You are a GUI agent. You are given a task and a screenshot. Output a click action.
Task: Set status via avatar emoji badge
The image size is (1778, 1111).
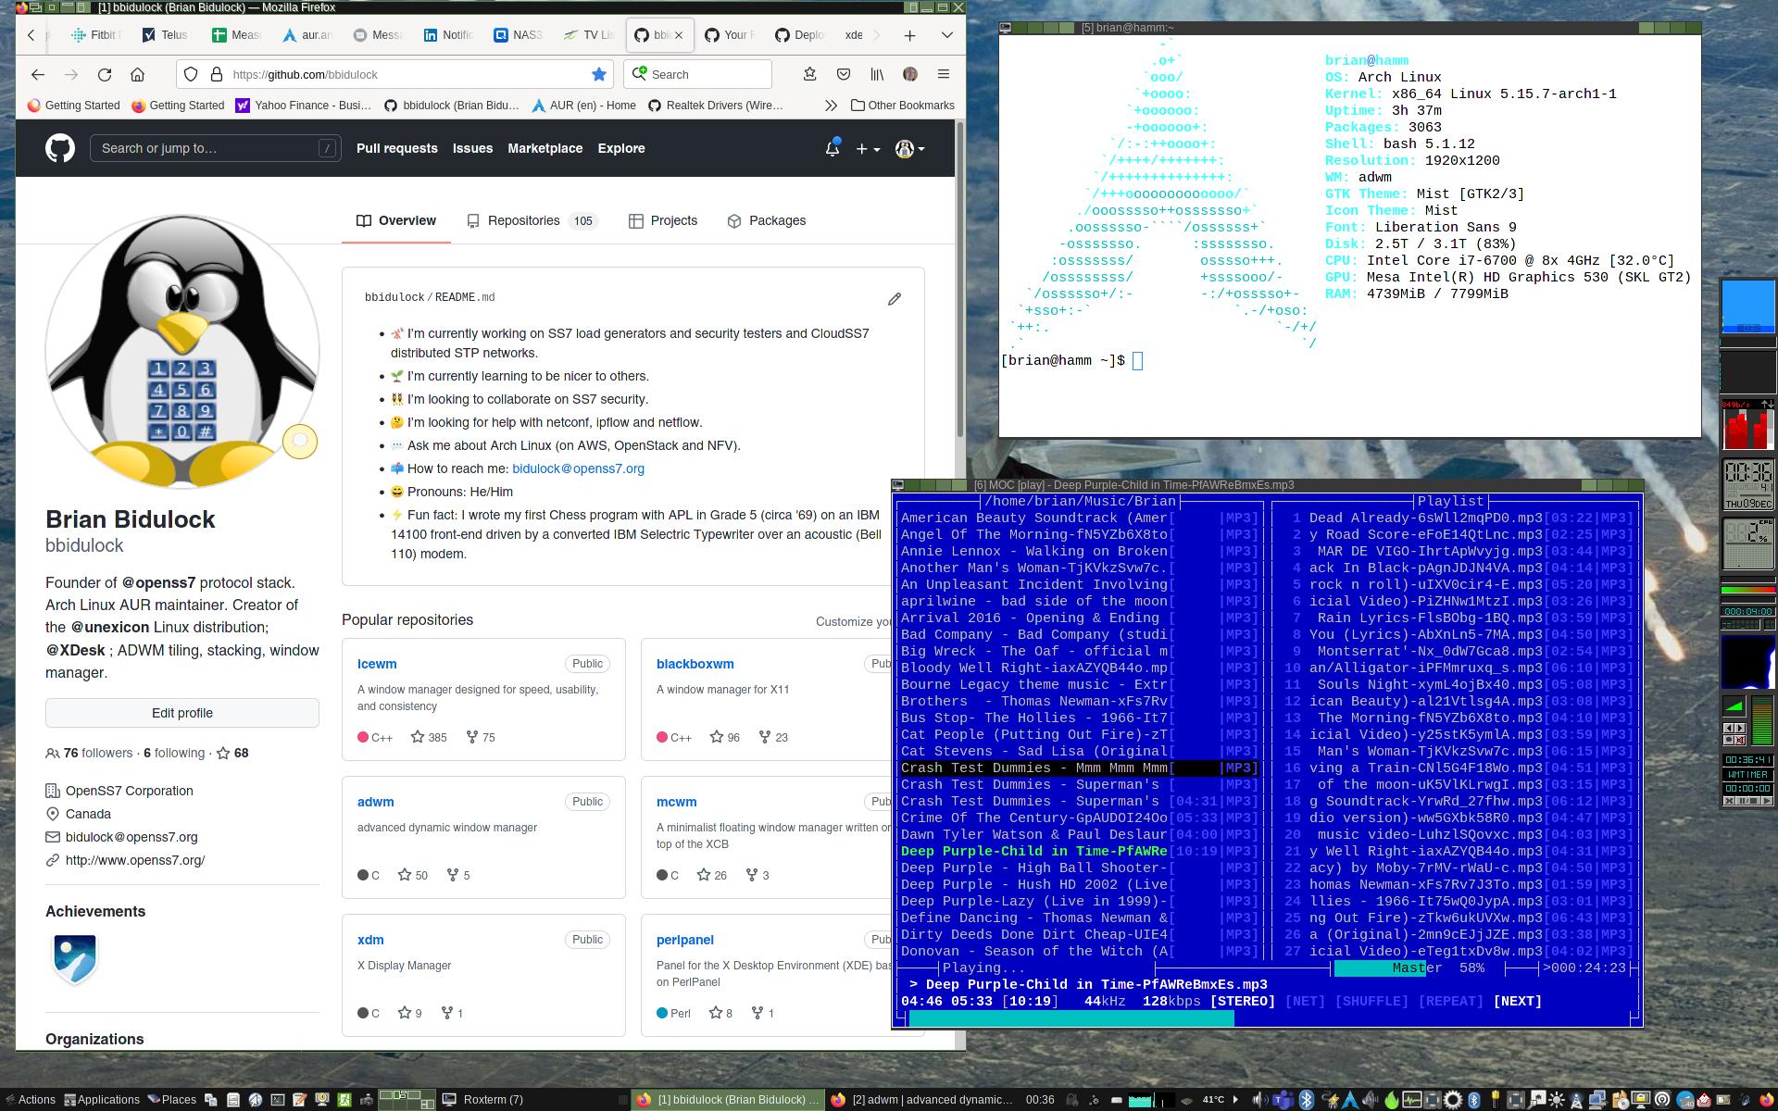click(300, 442)
